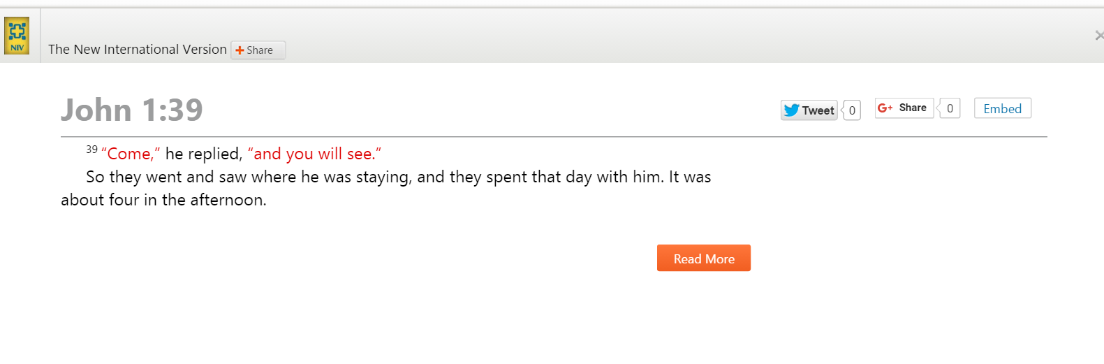Click red text "and you will see."
Viewport: 1104px width, 364px height.
click(x=314, y=154)
